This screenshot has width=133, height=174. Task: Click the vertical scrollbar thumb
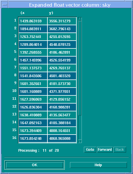80,68
